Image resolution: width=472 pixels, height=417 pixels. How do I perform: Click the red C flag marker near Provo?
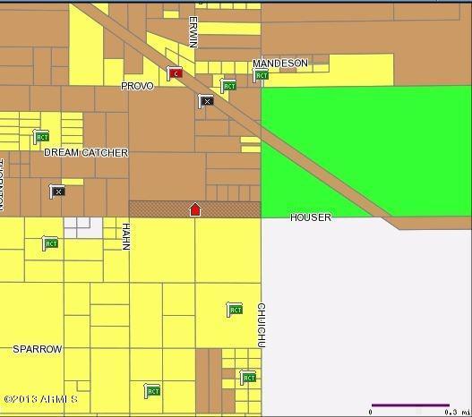pyautogui.click(x=175, y=73)
